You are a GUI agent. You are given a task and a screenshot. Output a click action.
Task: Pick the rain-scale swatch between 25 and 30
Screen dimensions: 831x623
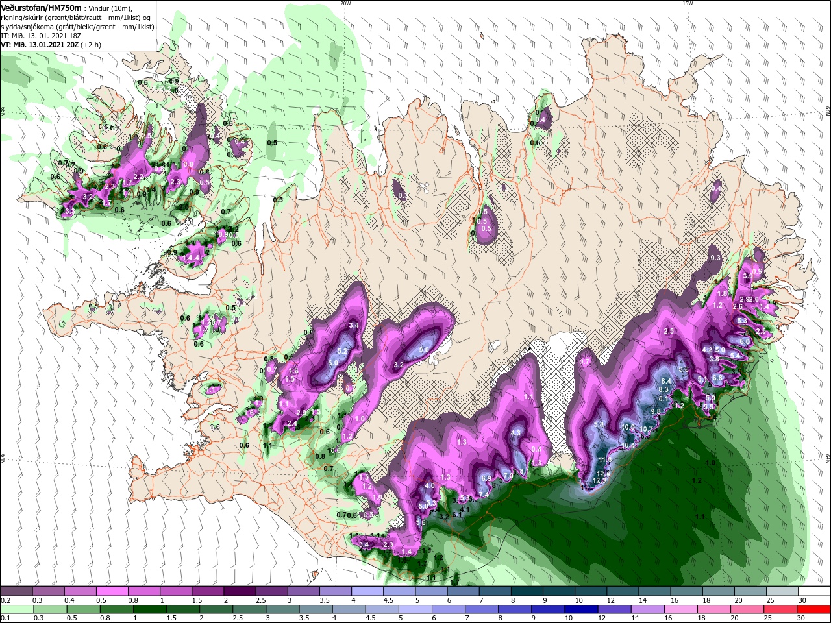(x=780, y=609)
